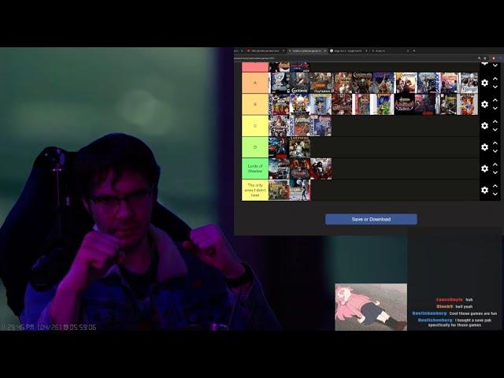Click the yellow C tier label
Image resolution: width=504 pixels, height=378 pixels.
255,126
